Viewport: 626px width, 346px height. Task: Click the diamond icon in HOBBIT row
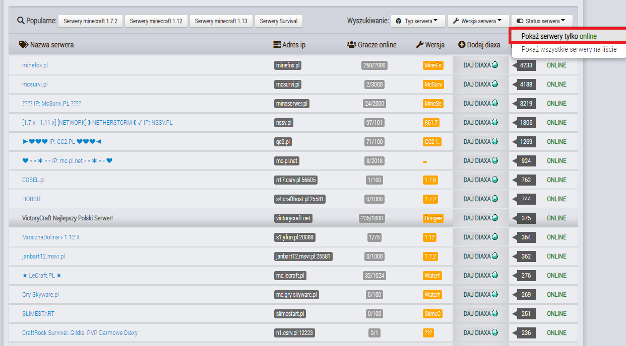click(495, 199)
